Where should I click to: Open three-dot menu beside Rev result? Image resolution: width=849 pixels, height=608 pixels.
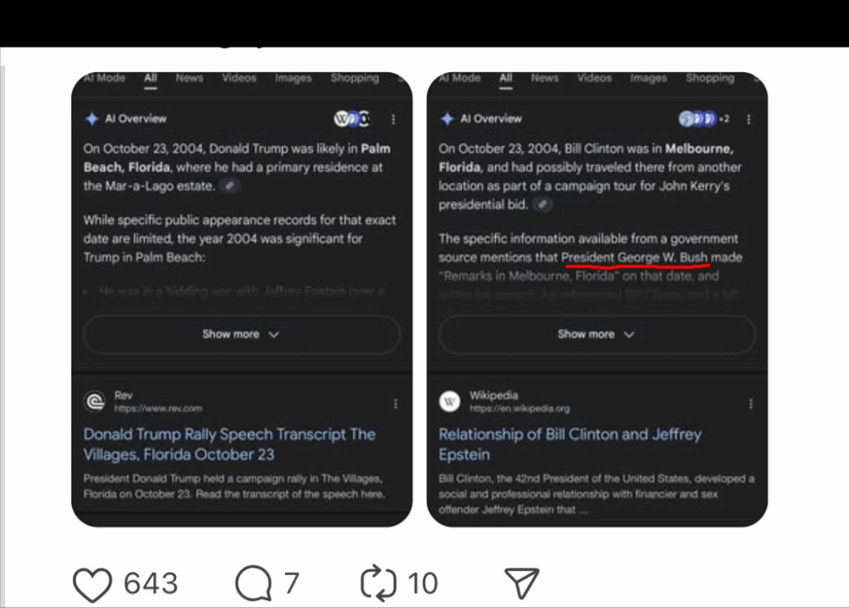coord(395,404)
